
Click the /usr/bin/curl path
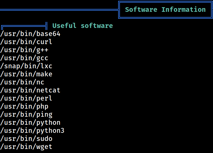(x=26, y=42)
